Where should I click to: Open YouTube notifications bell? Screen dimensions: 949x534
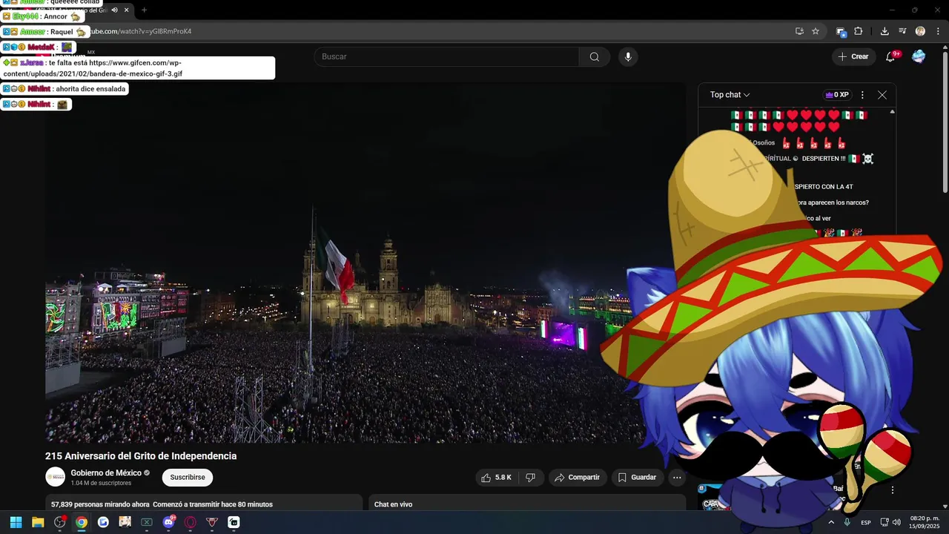point(890,56)
